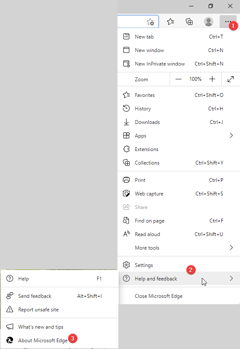
Task: Open the Collections toolbar icon
Action: pyautogui.click(x=189, y=22)
